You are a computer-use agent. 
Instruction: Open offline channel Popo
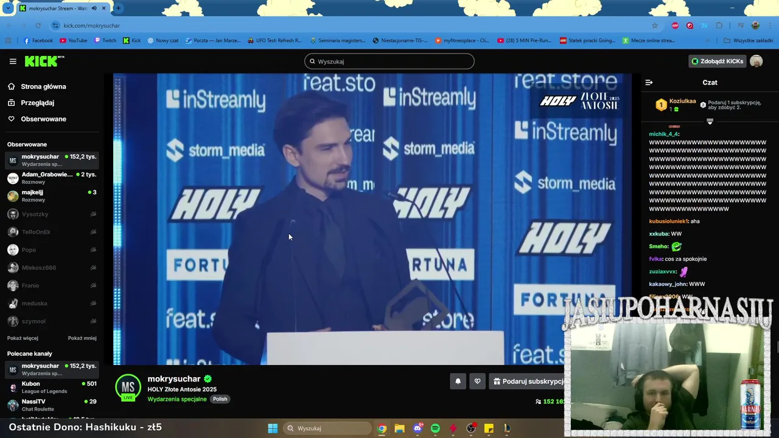52,250
